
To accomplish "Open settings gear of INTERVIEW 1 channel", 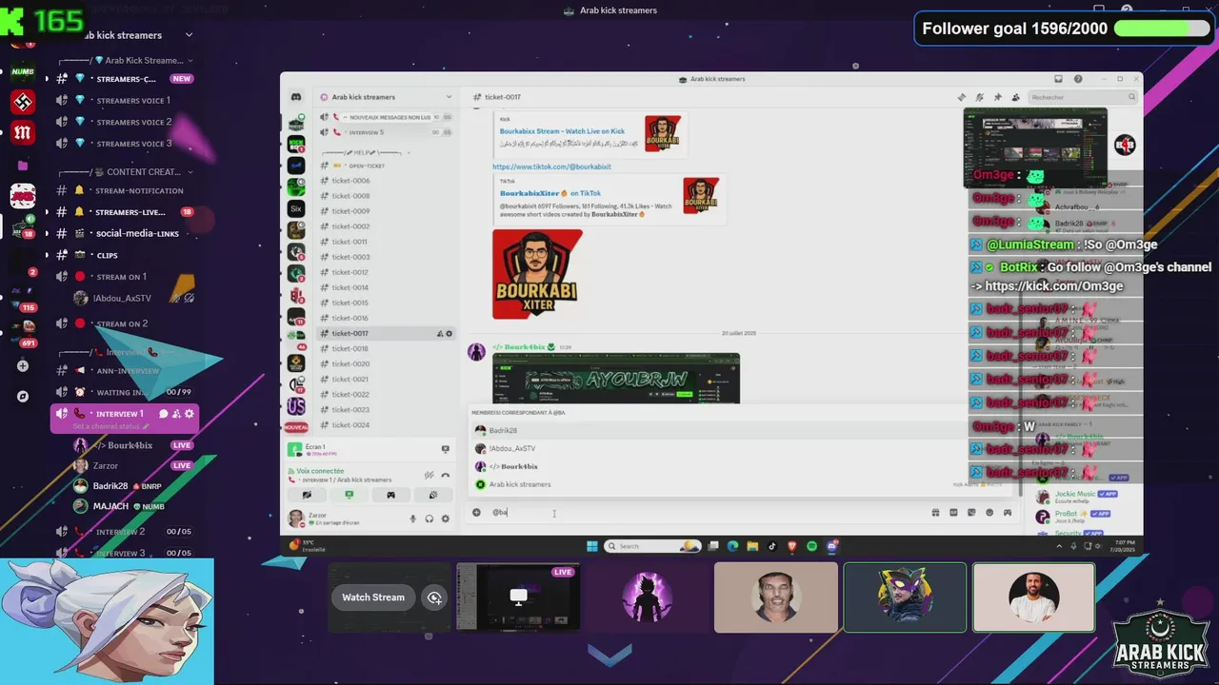I will click(190, 414).
